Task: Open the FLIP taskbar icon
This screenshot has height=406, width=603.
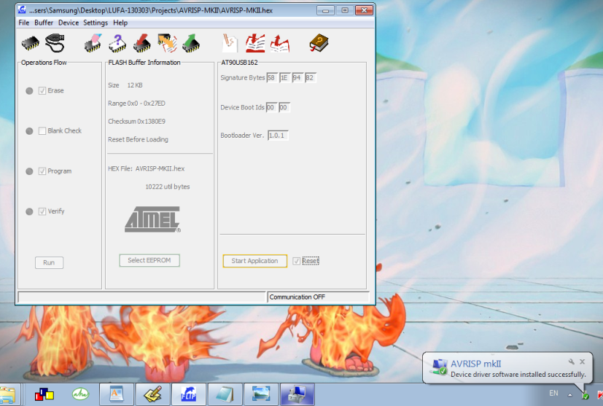Action: click(189, 394)
